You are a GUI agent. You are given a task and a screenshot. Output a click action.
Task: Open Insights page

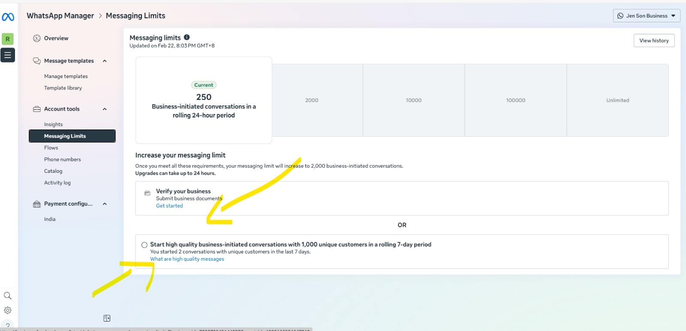pyautogui.click(x=54, y=124)
